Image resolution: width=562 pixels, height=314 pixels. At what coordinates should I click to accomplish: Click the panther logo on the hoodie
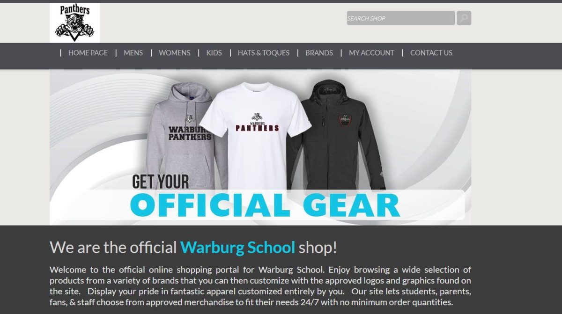click(189, 119)
